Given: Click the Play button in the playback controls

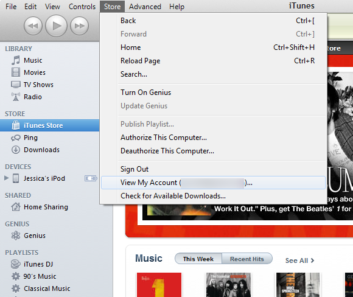Looking at the screenshot, I should click(56, 26).
